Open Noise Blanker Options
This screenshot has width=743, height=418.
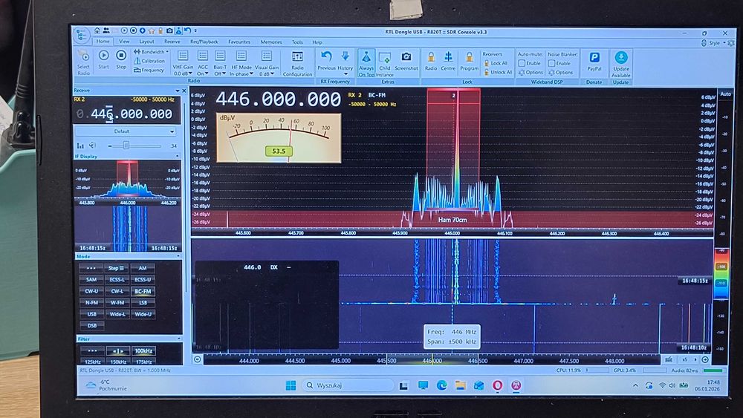(560, 73)
